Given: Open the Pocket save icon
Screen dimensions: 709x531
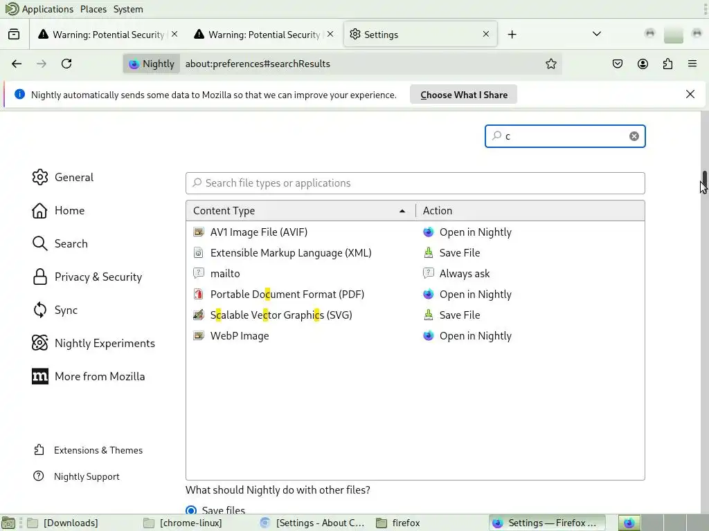Looking at the screenshot, I should click(617, 64).
